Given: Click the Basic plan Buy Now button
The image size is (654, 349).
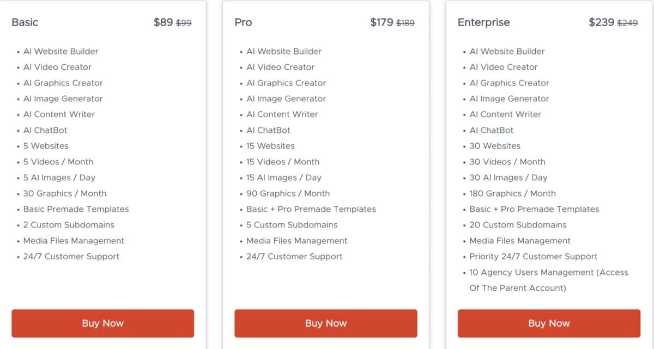Looking at the screenshot, I should coord(102,323).
